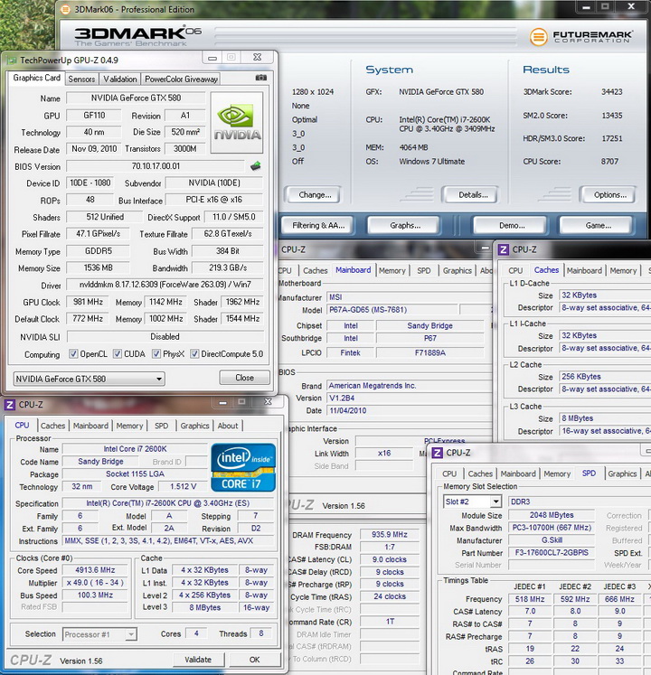This screenshot has height=675, width=651.
Task: Click the 3DMark06 title bar icon
Action: click(65, 9)
